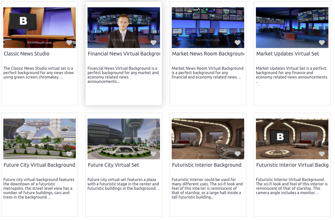Image resolution: width=335 pixels, height=220 pixels.
Task: Click the Market News Room preview image
Action: (208, 26)
